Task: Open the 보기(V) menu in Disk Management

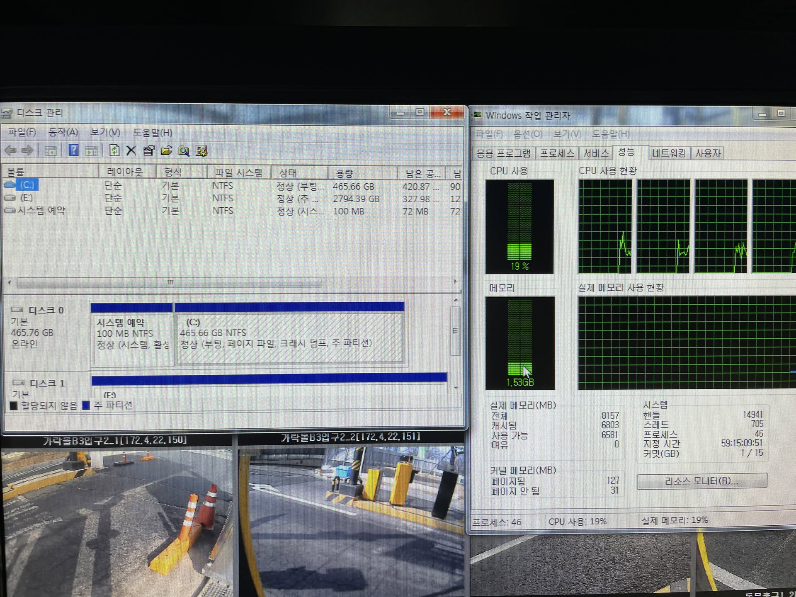Action: pyautogui.click(x=105, y=132)
